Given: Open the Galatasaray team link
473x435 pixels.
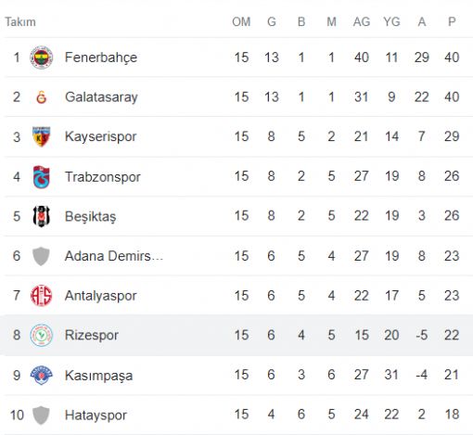Looking at the screenshot, I should coord(101,97).
